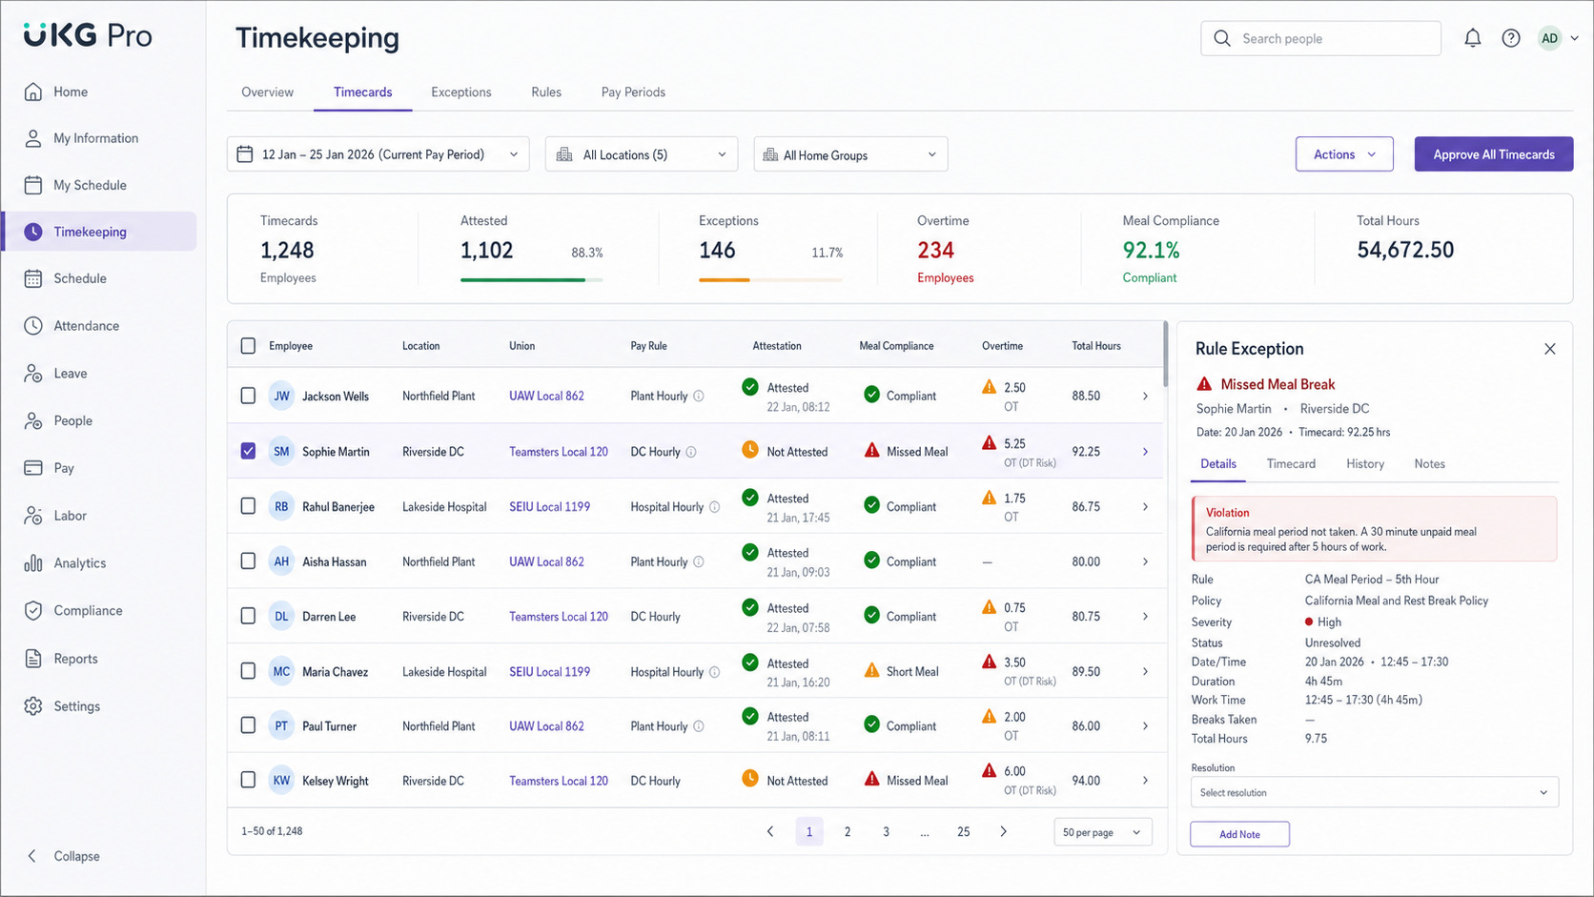1594x897 pixels.
Task: Open the Attendance clock icon
Action: [x=33, y=326]
